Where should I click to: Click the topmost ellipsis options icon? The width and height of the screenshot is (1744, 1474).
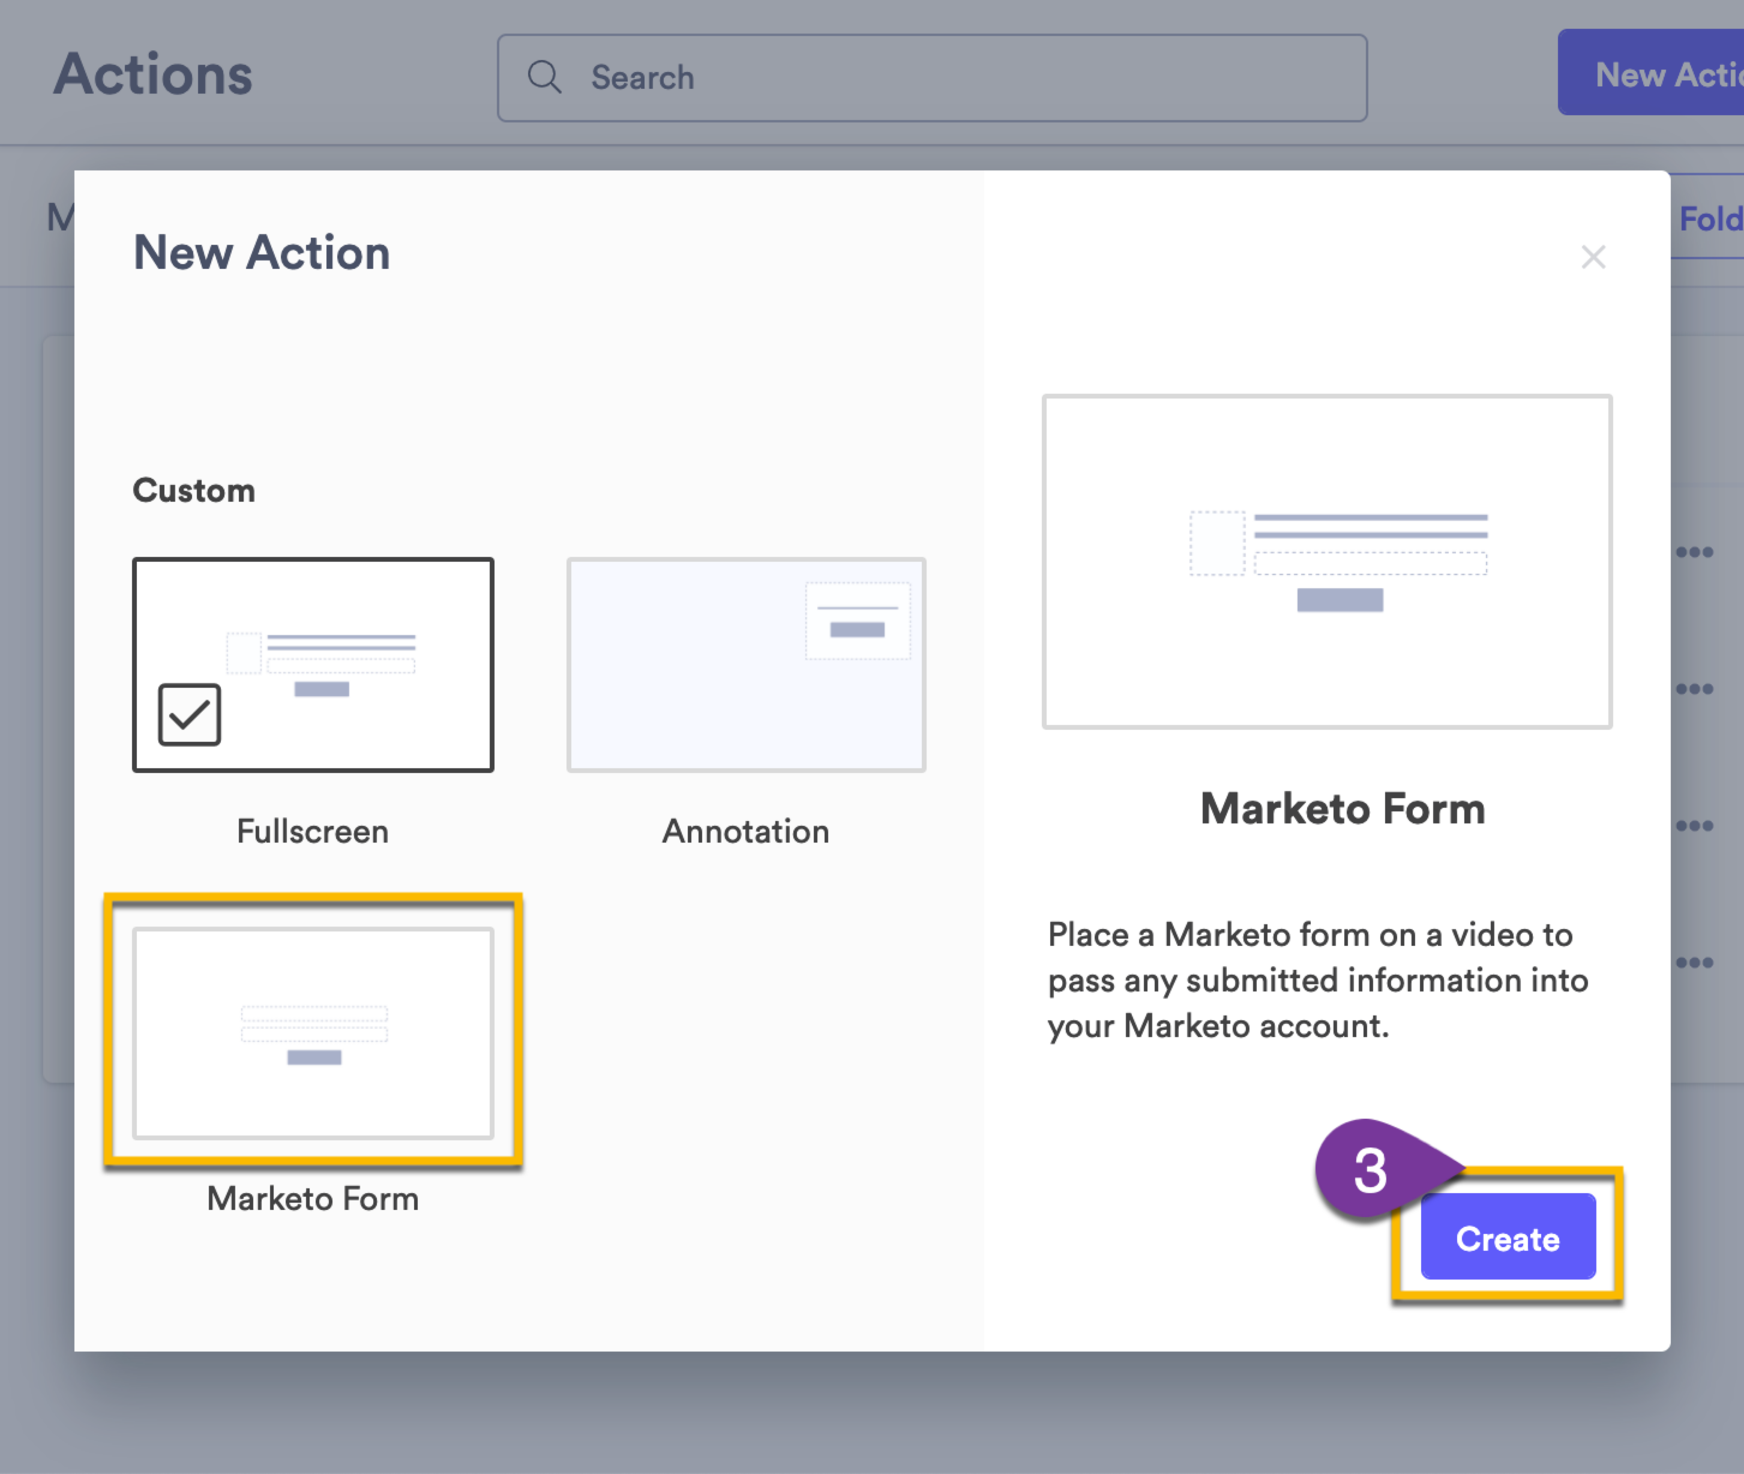tap(1695, 551)
